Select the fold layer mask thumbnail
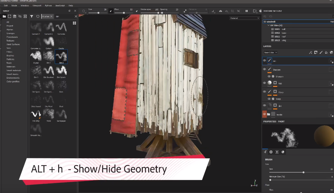 (275, 83)
